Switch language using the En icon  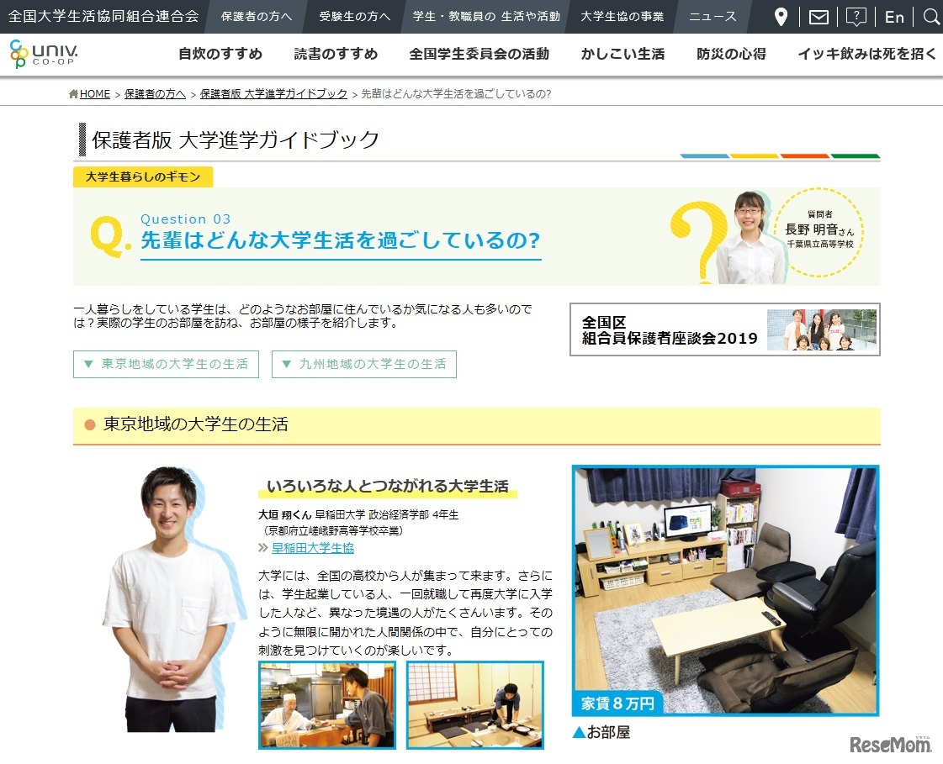pyautogui.click(x=893, y=16)
